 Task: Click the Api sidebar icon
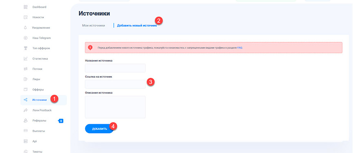[x=25, y=141]
